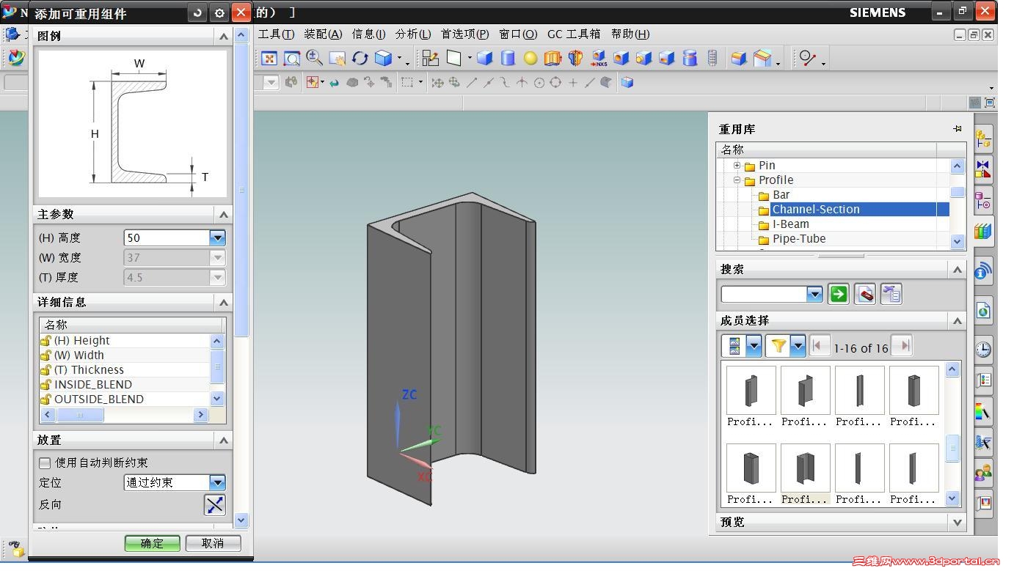Open the Constraint Navigator sidebar tab
The image size is (1014, 571).
pyautogui.click(x=983, y=169)
